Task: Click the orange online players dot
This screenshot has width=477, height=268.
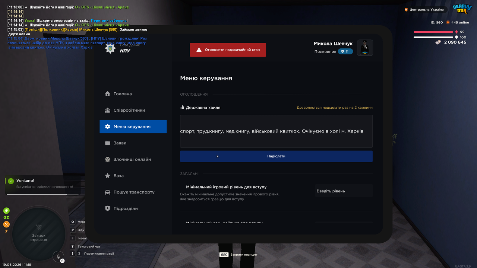Action: coord(448,22)
